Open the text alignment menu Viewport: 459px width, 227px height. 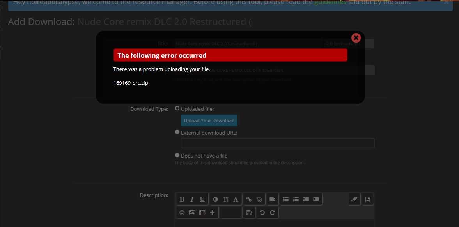[272, 199]
